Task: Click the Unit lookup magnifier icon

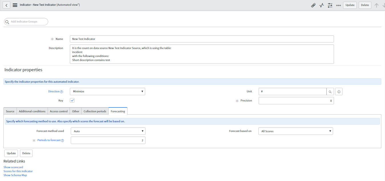Action: (x=330, y=91)
